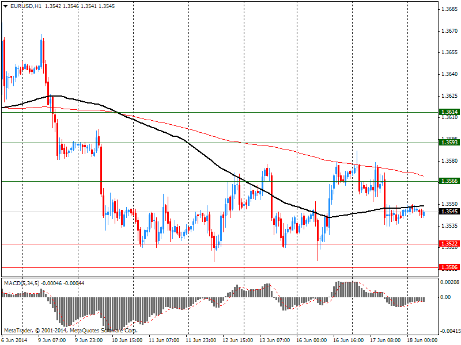Click the triangle icon beside EURUSD,H1
The image size is (461, 345).
(x=6, y=6)
